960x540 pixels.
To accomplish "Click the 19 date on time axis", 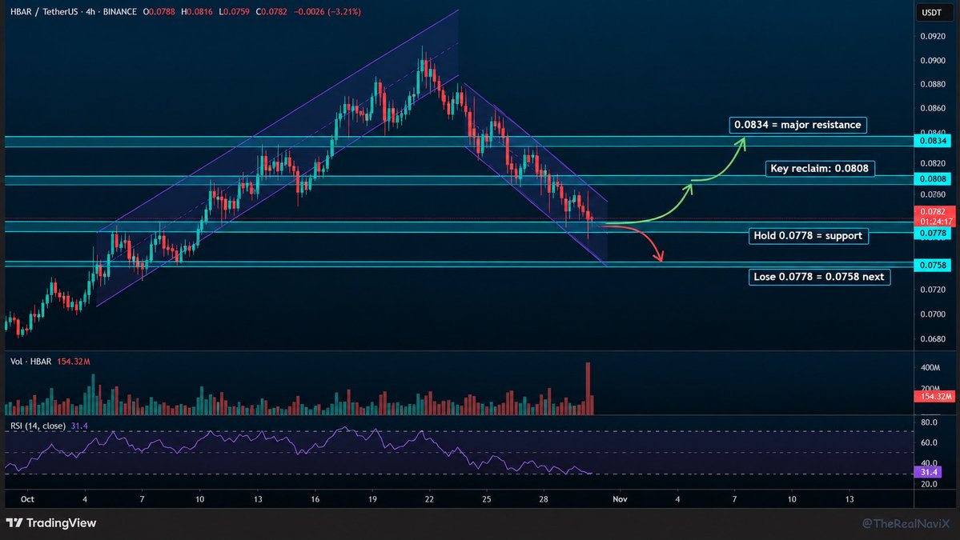I will pyautogui.click(x=372, y=499).
